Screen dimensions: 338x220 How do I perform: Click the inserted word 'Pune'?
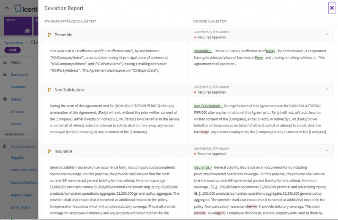pyautogui.click(x=259, y=58)
